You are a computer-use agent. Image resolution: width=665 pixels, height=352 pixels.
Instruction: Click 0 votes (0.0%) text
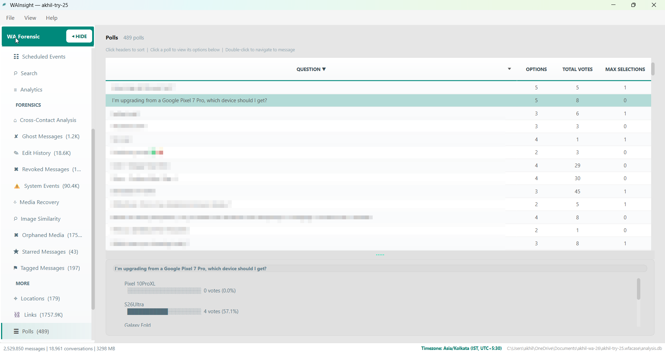(220, 291)
